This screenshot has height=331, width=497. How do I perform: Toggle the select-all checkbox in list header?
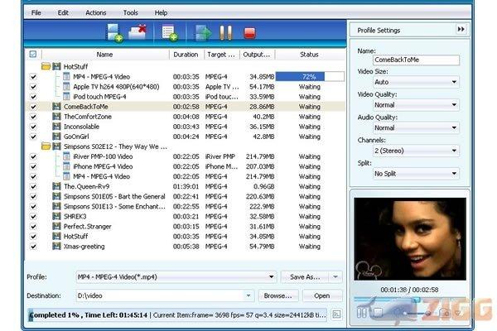[x=33, y=55]
